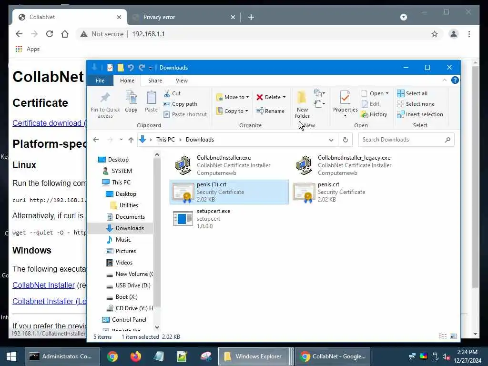Create a New folder from ribbon

302,104
